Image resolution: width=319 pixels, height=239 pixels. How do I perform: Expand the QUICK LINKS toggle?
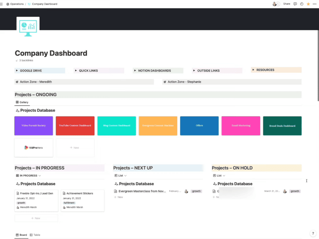[x=76, y=71]
